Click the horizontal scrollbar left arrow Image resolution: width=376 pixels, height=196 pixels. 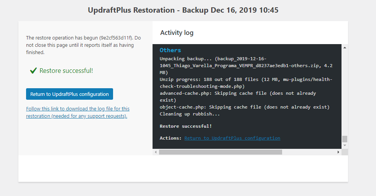point(156,152)
